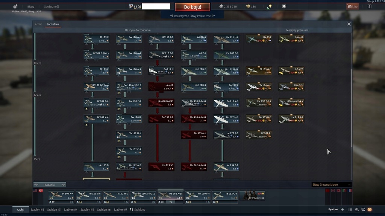
Task: Click the emblem icon next to the lightbulb
Action: tap(284, 6)
